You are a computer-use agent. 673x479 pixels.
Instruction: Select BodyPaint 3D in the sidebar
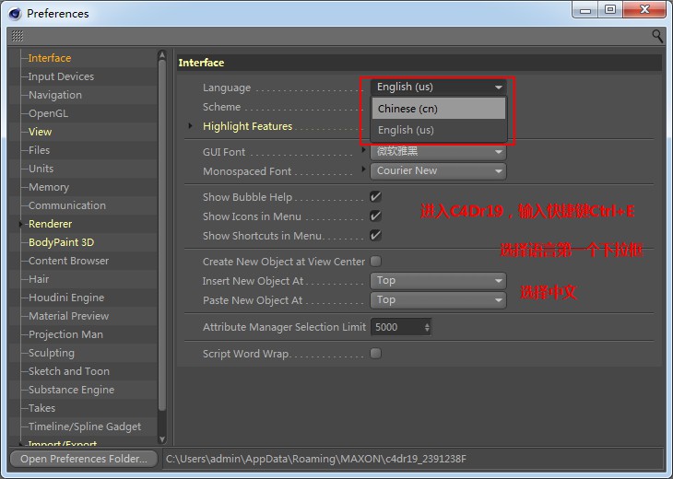(61, 242)
